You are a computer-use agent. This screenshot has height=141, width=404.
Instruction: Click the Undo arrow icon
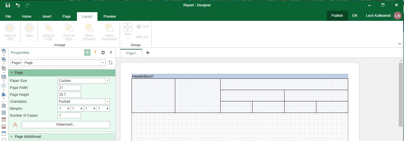coord(18,5)
